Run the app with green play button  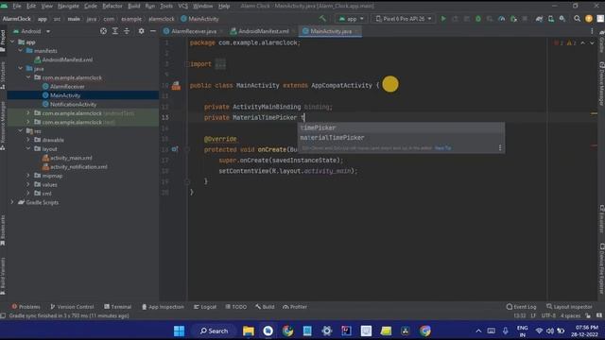click(x=443, y=19)
